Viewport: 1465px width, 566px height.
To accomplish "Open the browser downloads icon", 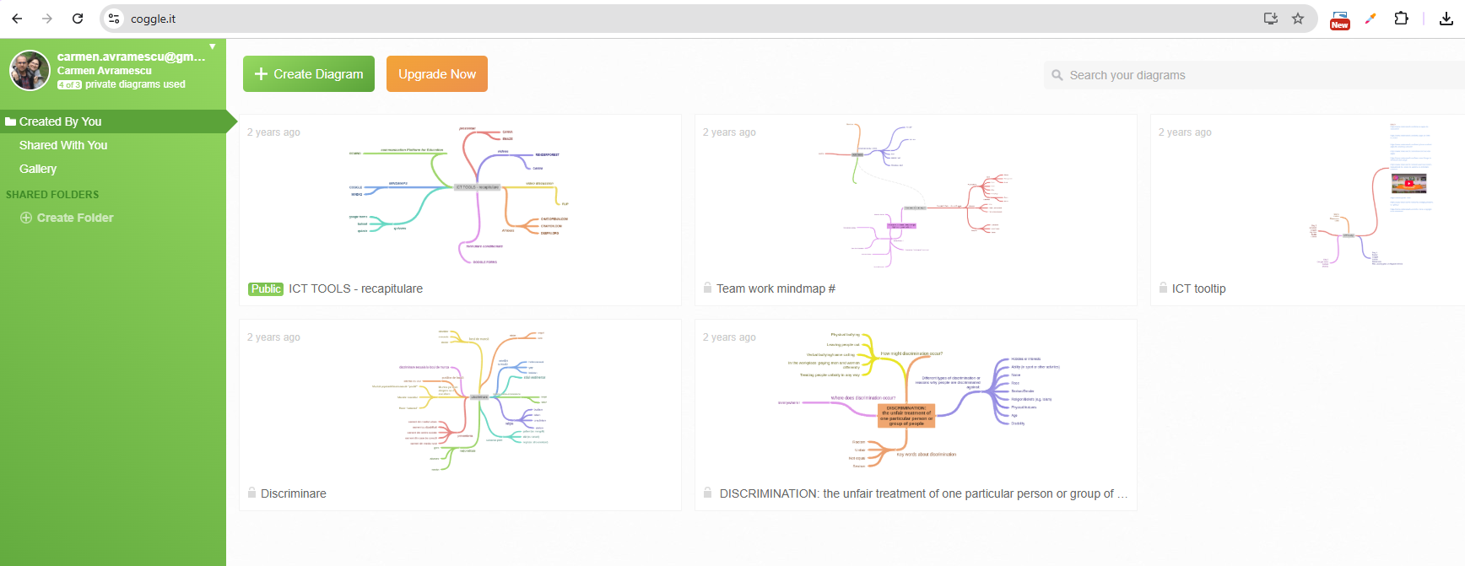I will pyautogui.click(x=1446, y=19).
